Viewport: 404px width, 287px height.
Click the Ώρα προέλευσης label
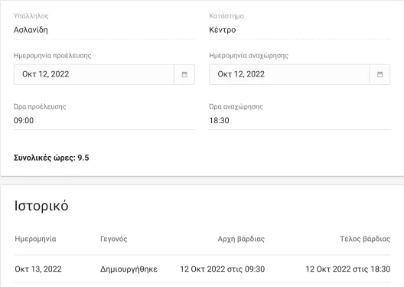(x=40, y=106)
